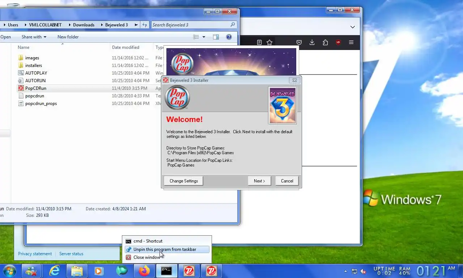Image resolution: width=463 pixels, height=278 pixels.
Task: Choose cmd - Shortcut in jump list
Action: click(167, 241)
